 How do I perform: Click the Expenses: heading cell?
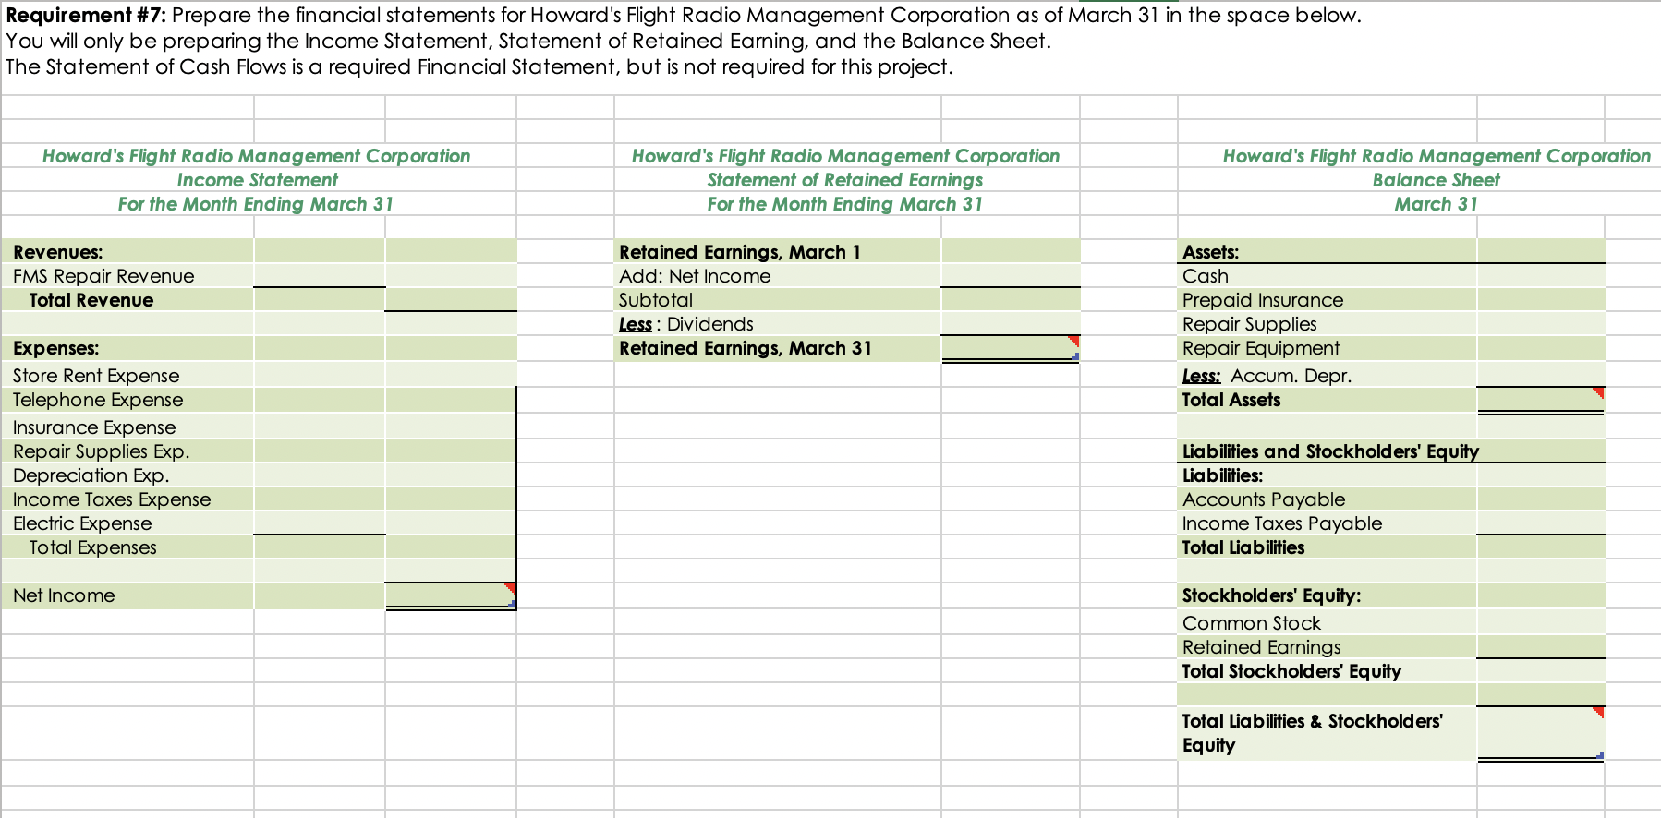[128, 348]
